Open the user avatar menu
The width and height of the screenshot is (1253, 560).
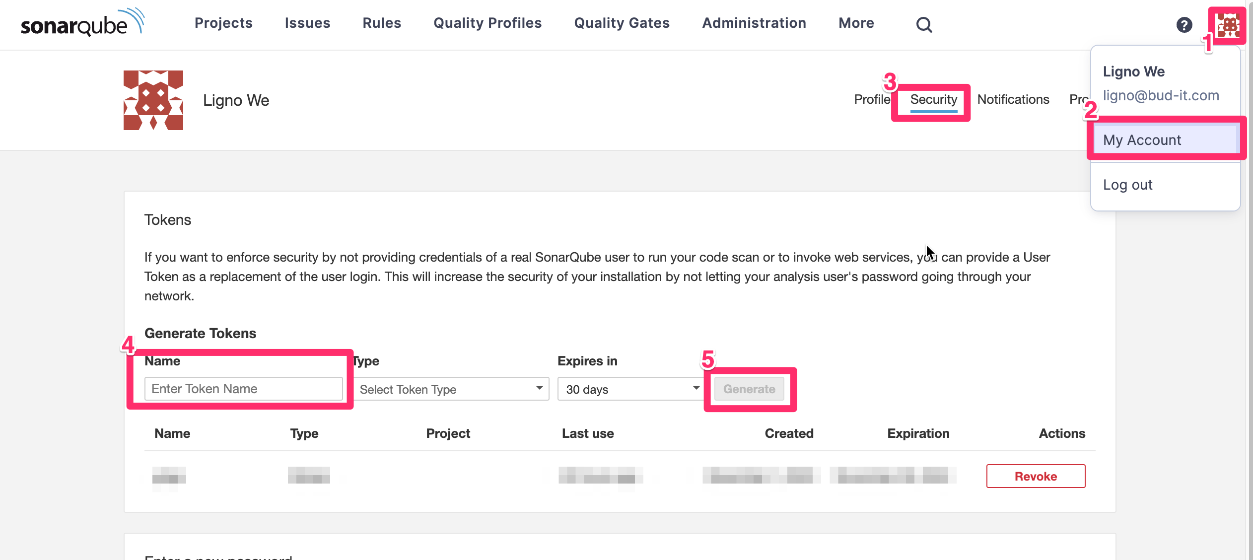pyautogui.click(x=1227, y=24)
